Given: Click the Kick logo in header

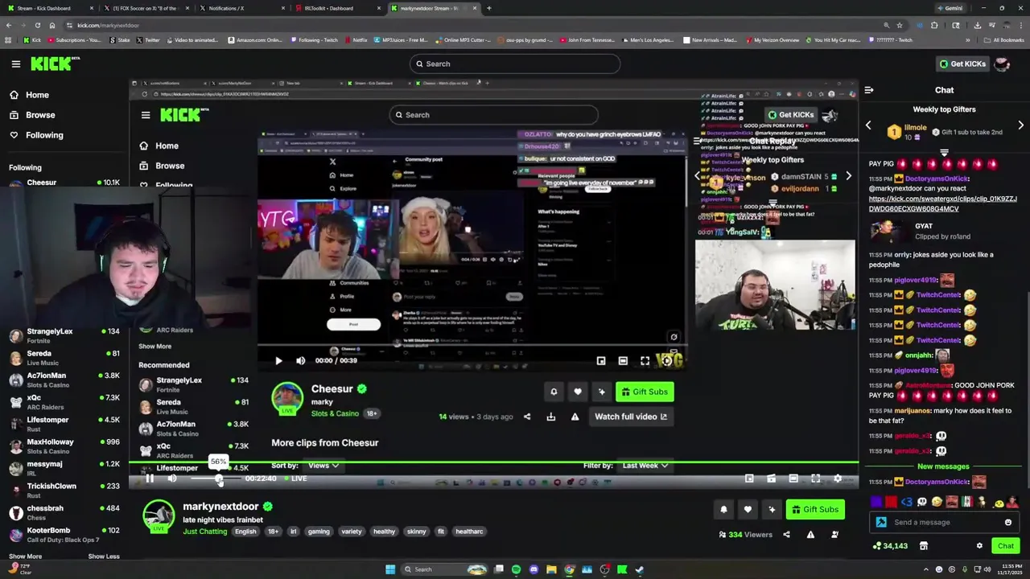Looking at the screenshot, I should point(55,64).
